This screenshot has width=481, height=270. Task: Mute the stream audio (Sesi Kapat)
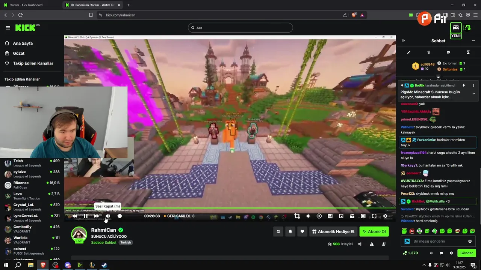coord(107,216)
